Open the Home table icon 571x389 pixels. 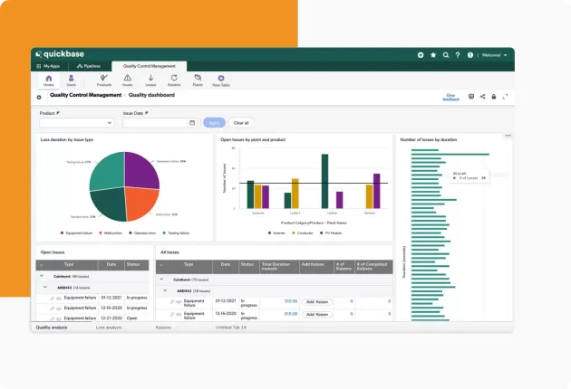pos(49,80)
